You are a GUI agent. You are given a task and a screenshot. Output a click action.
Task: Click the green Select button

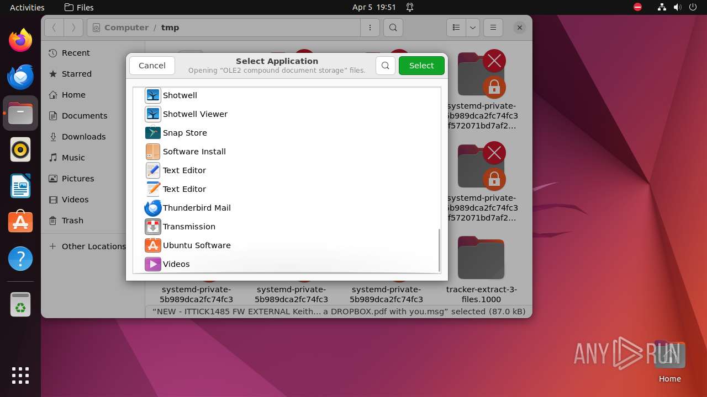point(421,66)
